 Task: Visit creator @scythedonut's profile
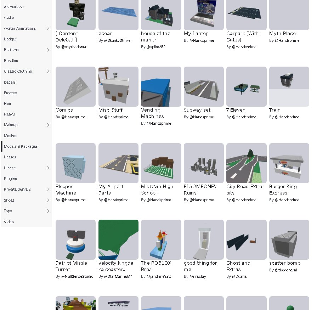(x=74, y=47)
